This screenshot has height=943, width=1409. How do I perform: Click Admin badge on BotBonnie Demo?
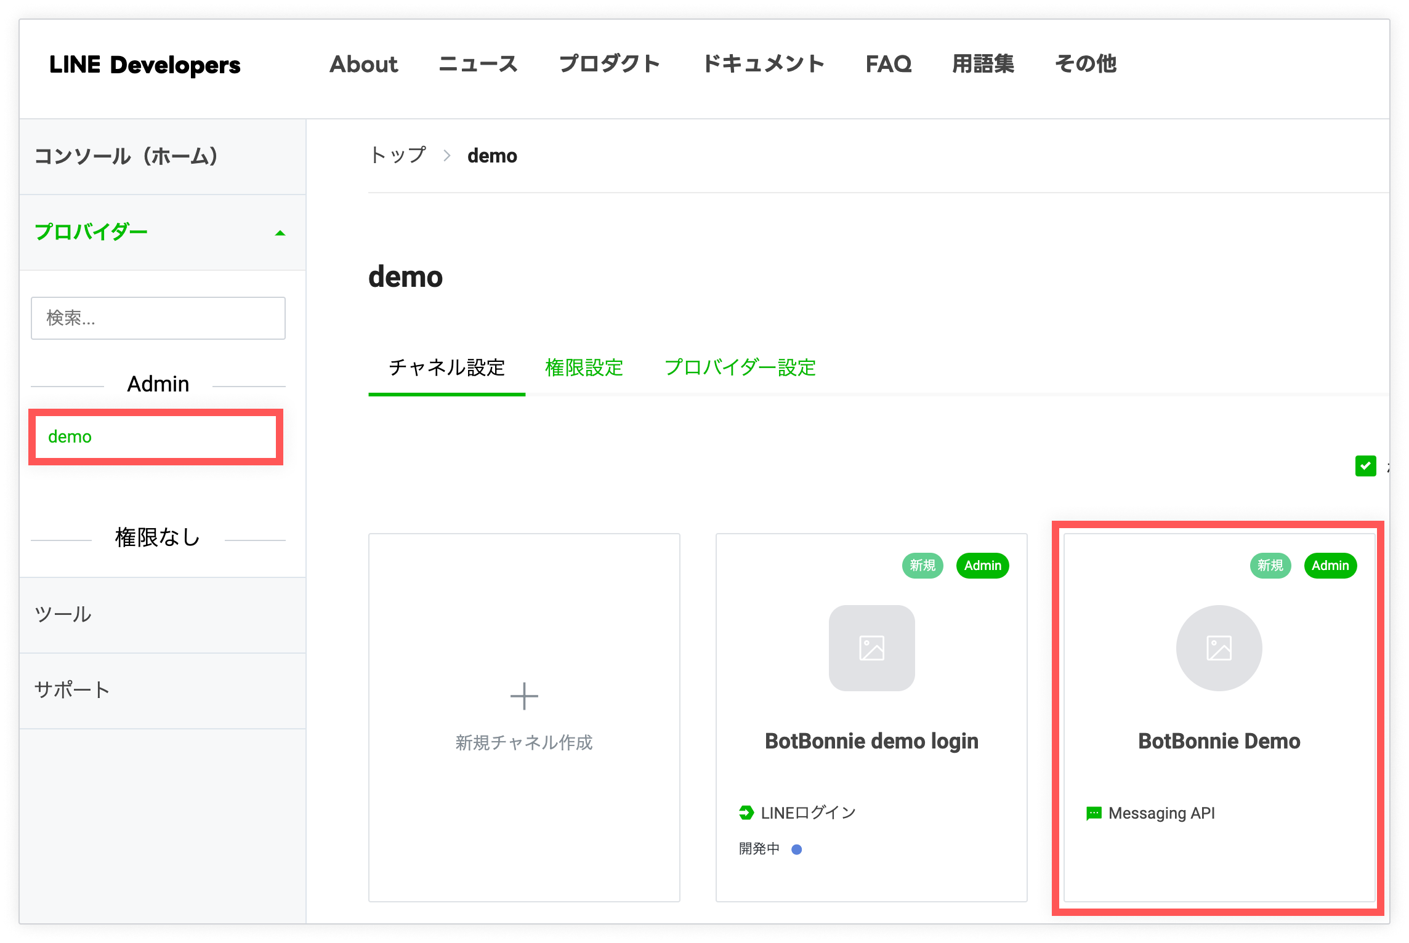[1330, 566]
